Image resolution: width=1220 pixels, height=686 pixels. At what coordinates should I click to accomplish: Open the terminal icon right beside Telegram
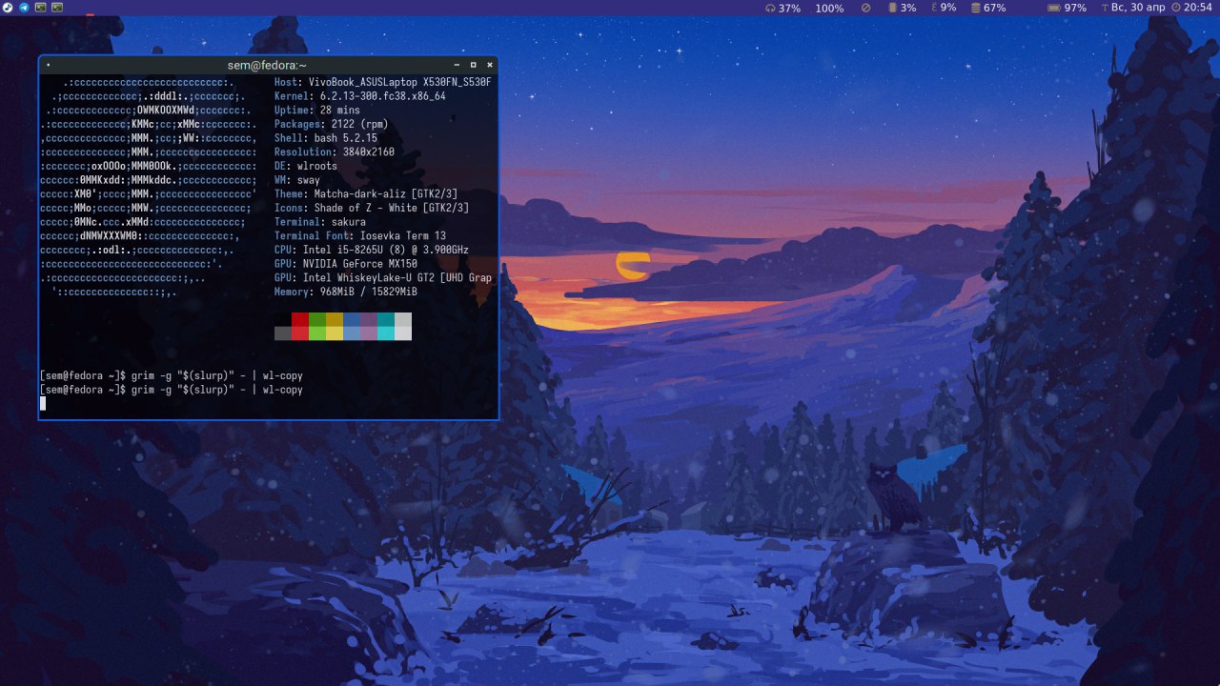(40, 7)
